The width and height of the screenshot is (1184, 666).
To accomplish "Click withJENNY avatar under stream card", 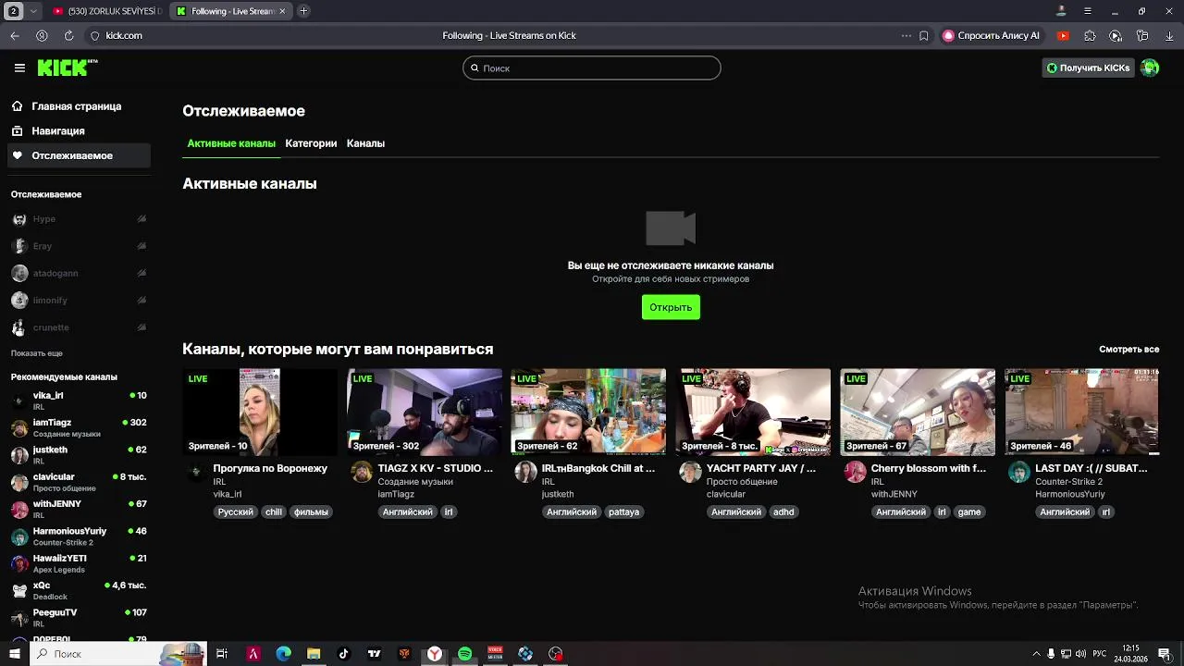I will pos(855,472).
